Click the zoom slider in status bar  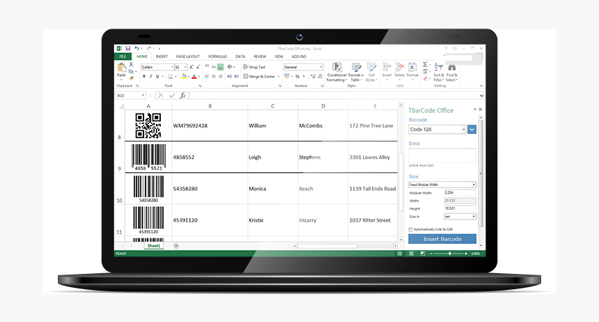point(448,254)
